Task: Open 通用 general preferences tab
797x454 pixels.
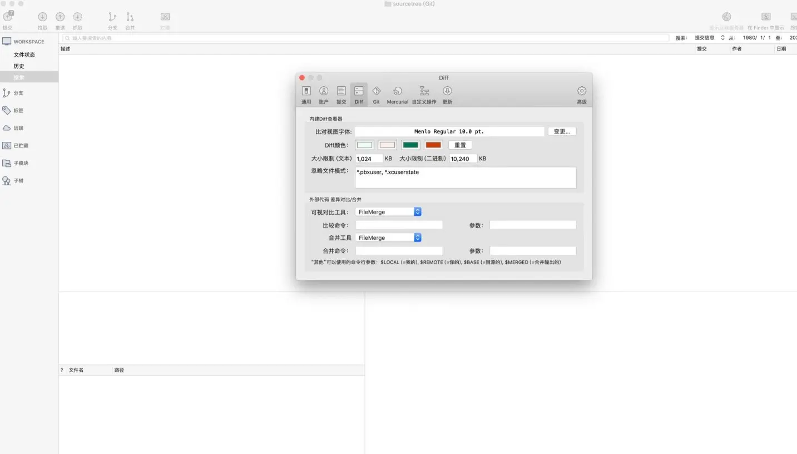Action: tap(306, 95)
